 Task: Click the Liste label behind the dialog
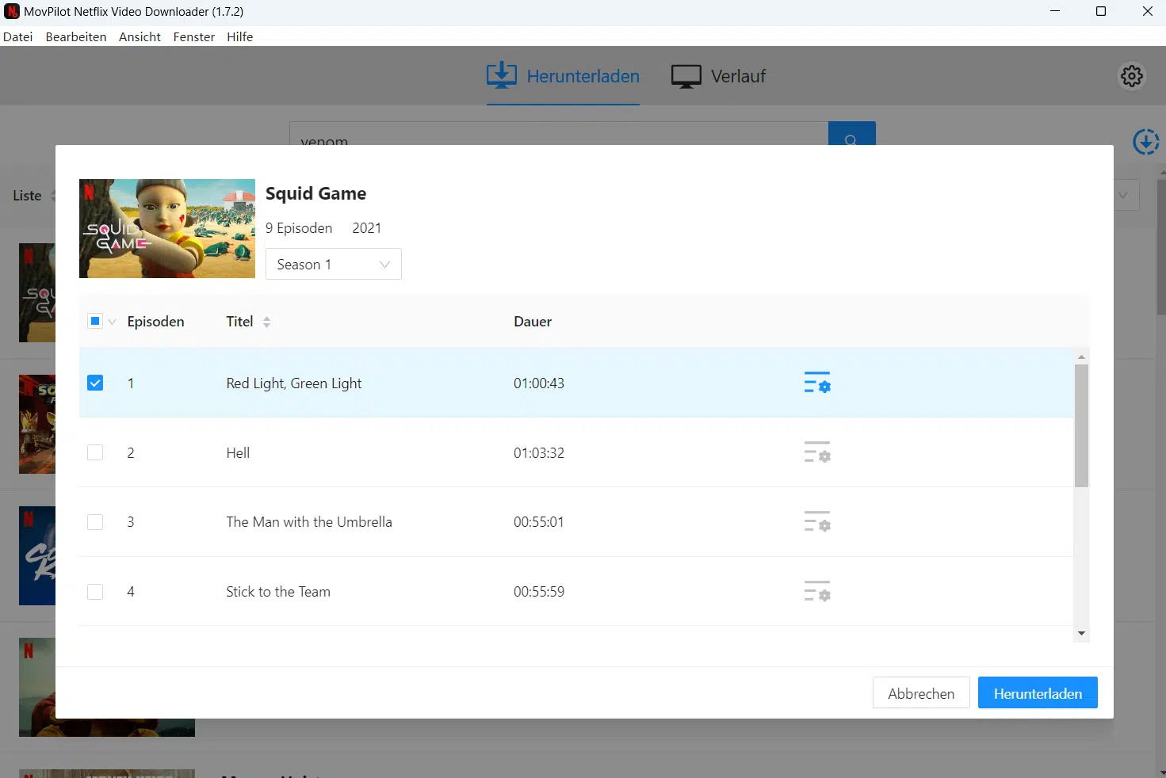[x=27, y=195]
